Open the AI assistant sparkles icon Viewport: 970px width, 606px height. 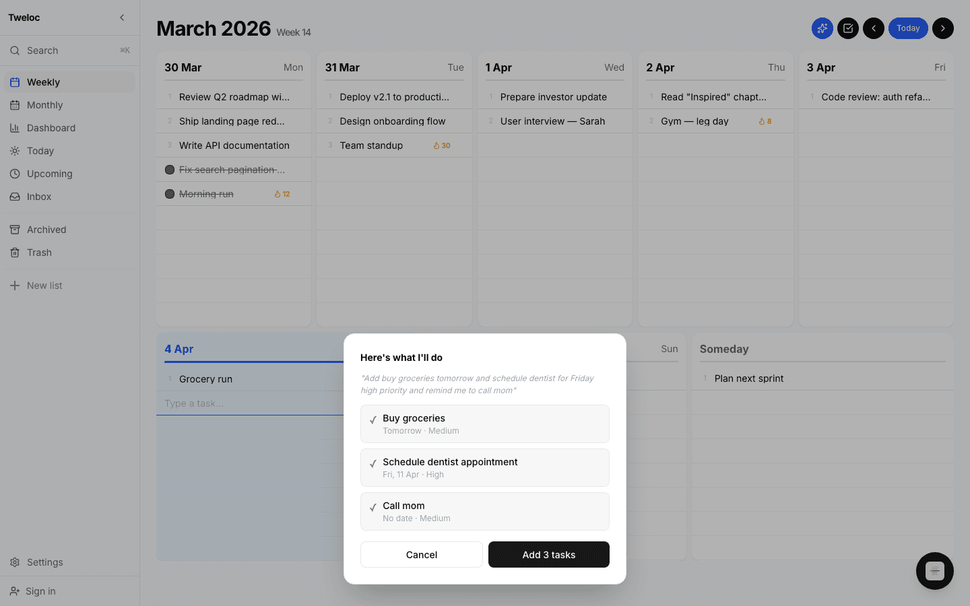pos(822,28)
